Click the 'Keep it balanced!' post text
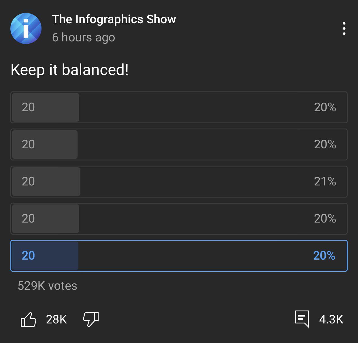 (x=69, y=70)
